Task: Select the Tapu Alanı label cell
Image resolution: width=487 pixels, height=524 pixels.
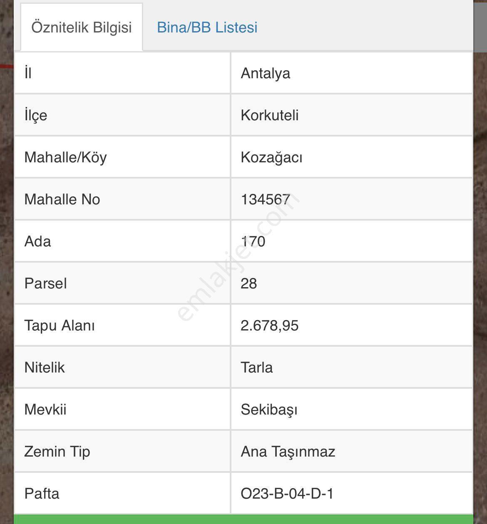Action: [x=122, y=325]
